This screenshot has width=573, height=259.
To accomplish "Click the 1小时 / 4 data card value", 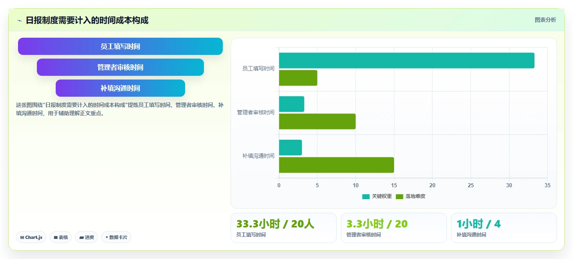I will (x=478, y=224).
